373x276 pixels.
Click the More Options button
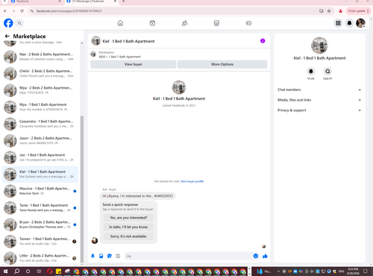coord(222,64)
